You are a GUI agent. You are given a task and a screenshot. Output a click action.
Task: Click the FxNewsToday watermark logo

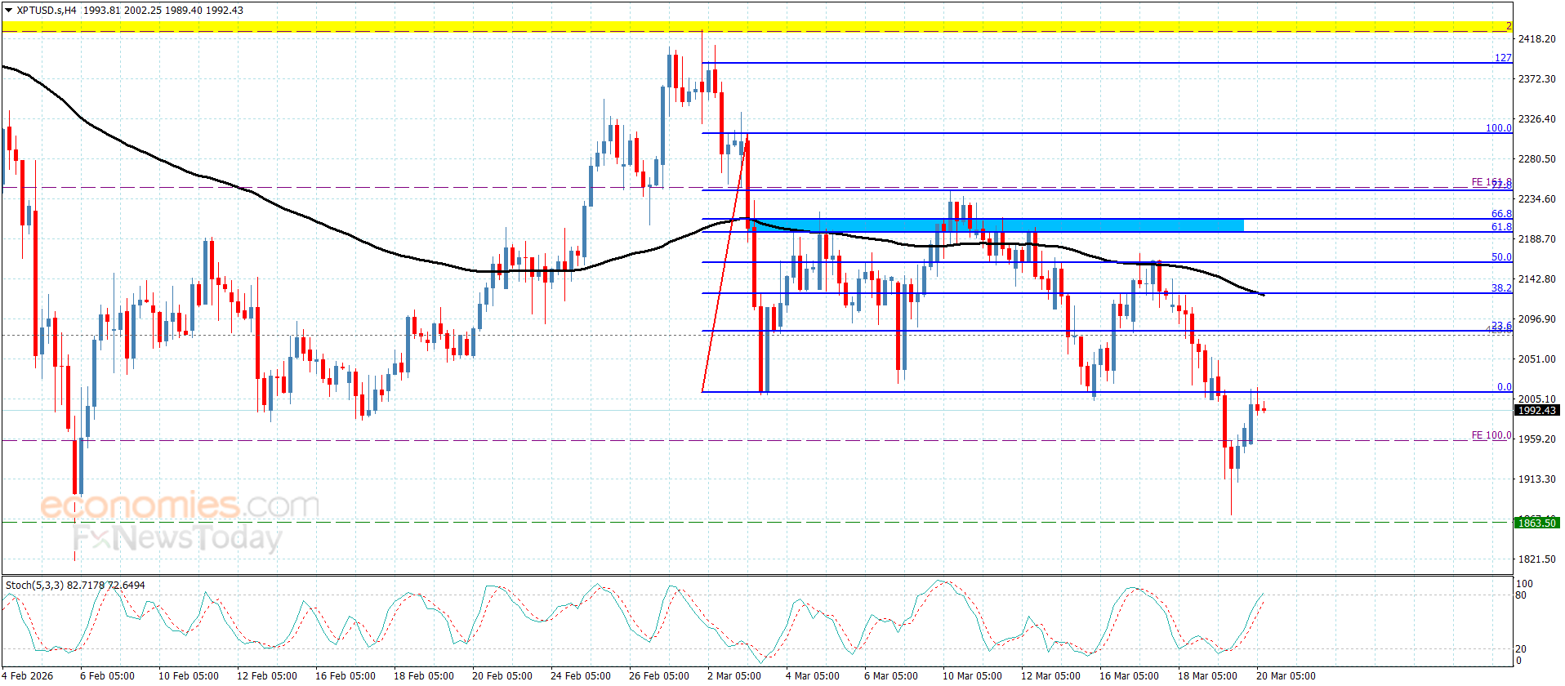point(176,538)
